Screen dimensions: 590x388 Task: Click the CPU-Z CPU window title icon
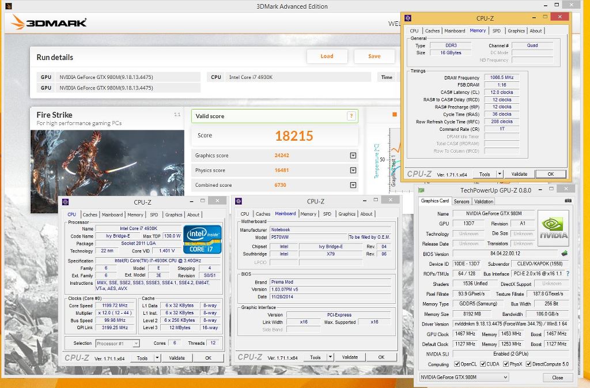click(x=66, y=202)
